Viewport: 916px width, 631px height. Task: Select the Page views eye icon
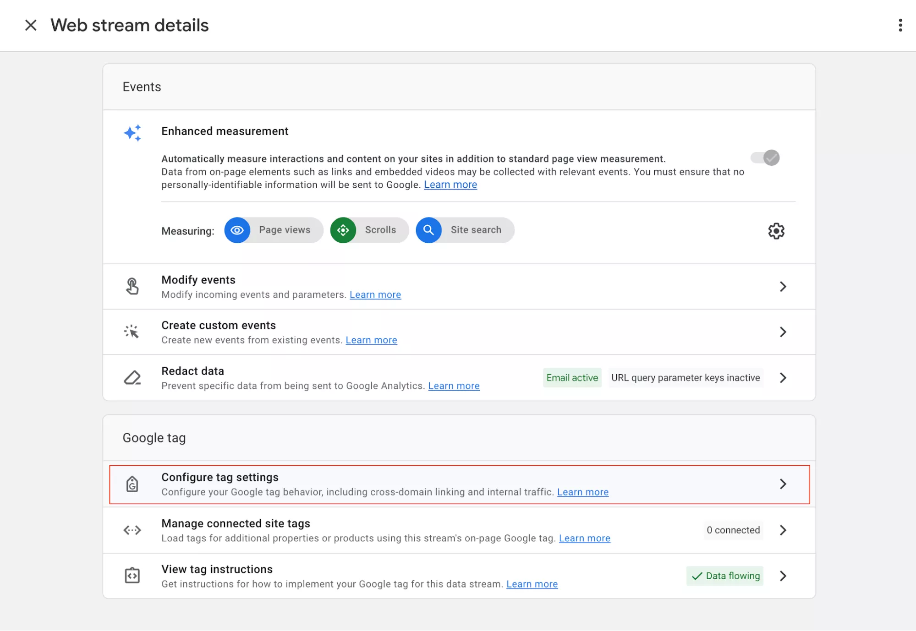(237, 230)
